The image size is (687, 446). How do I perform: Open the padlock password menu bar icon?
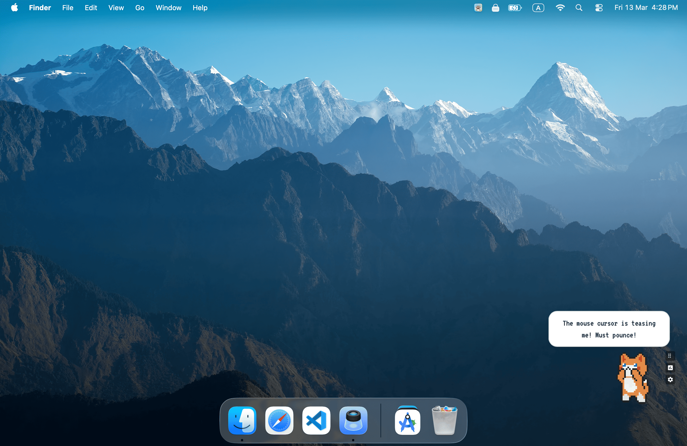coord(495,8)
